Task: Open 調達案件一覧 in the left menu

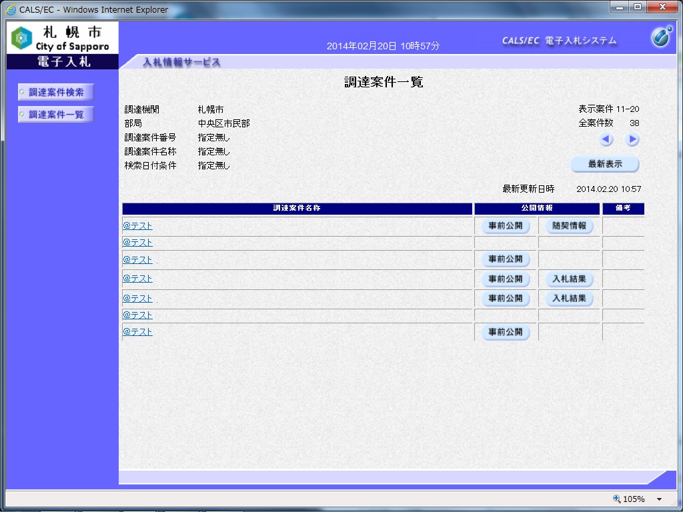Action: (56, 115)
